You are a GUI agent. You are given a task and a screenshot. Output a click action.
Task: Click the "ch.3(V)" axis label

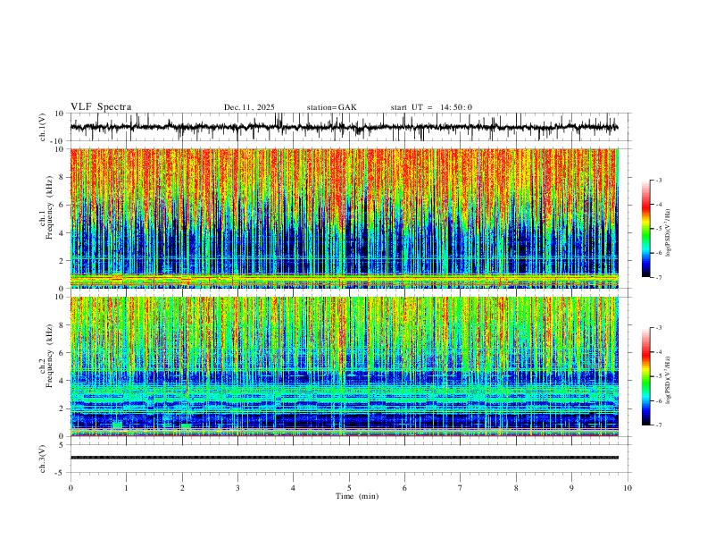coord(43,459)
